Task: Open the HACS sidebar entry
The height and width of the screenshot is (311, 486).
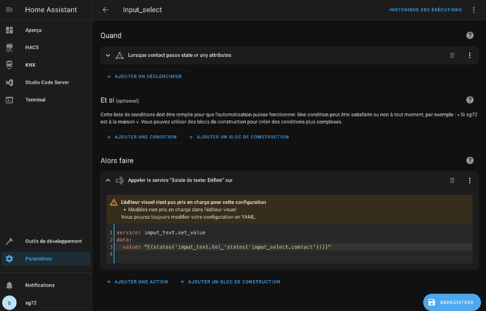Action: (x=46, y=47)
